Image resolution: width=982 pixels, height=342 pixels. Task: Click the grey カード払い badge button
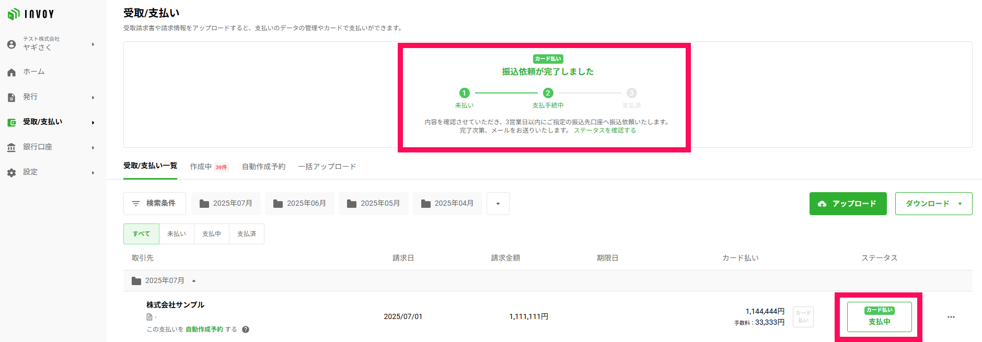[803, 317]
